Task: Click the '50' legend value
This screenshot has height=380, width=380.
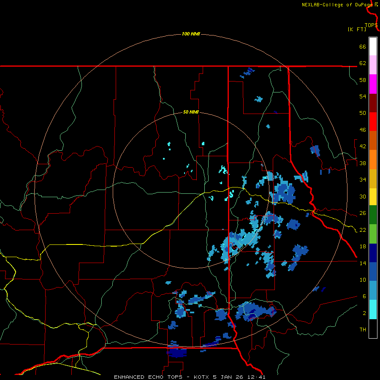Action: point(363,113)
